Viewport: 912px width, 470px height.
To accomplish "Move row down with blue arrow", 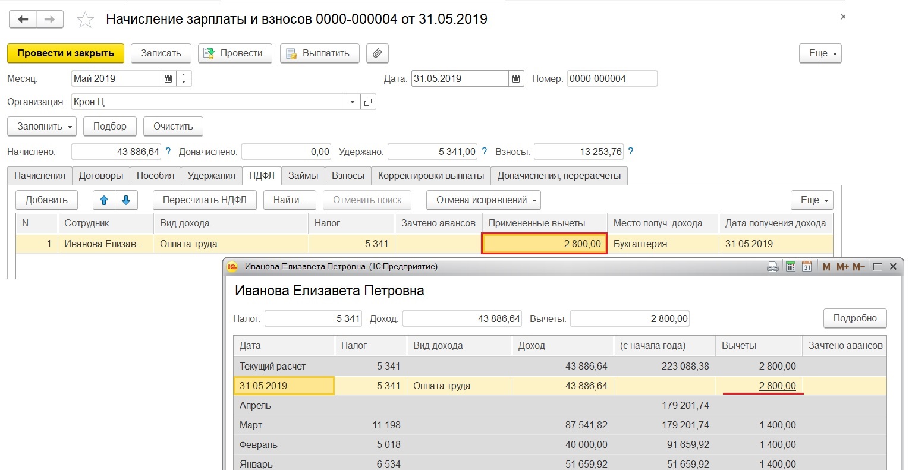I will pyautogui.click(x=126, y=200).
